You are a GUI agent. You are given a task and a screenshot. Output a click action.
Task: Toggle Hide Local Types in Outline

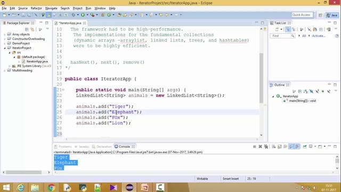329,91
